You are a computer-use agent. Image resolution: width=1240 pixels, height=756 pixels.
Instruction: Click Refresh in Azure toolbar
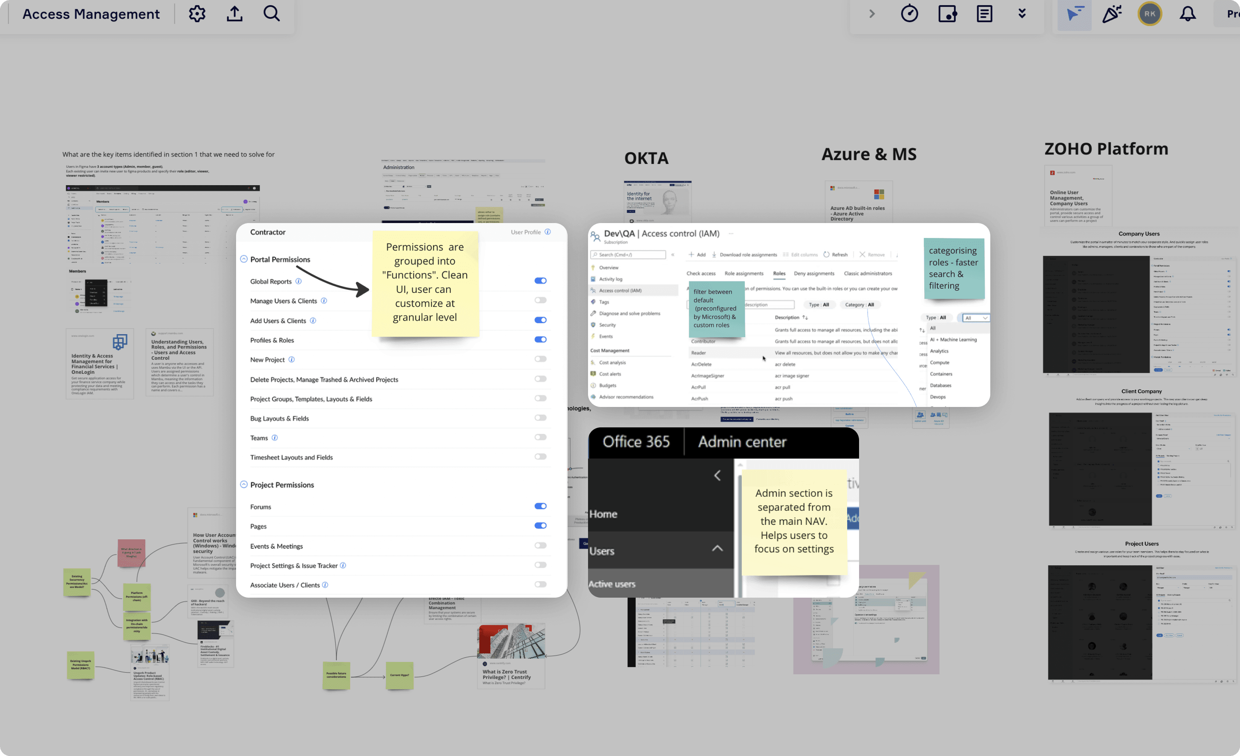point(835,255)
